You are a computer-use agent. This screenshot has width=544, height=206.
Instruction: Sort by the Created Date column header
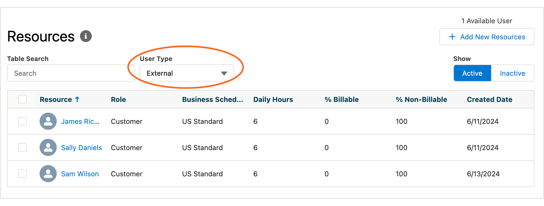(x=489, y=100)
